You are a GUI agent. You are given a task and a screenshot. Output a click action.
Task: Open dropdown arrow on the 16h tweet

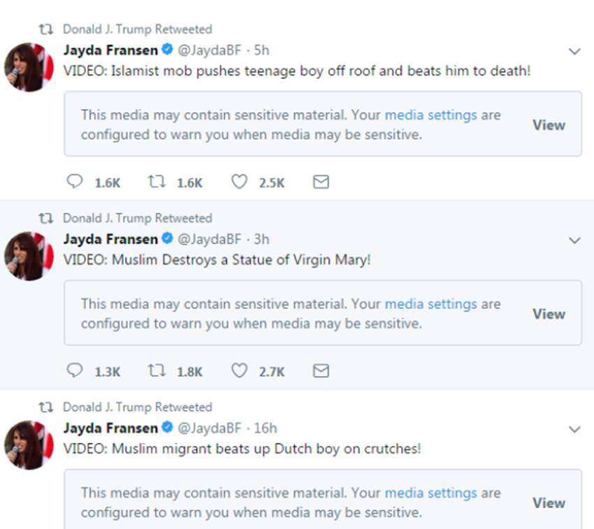coord(574,429)
